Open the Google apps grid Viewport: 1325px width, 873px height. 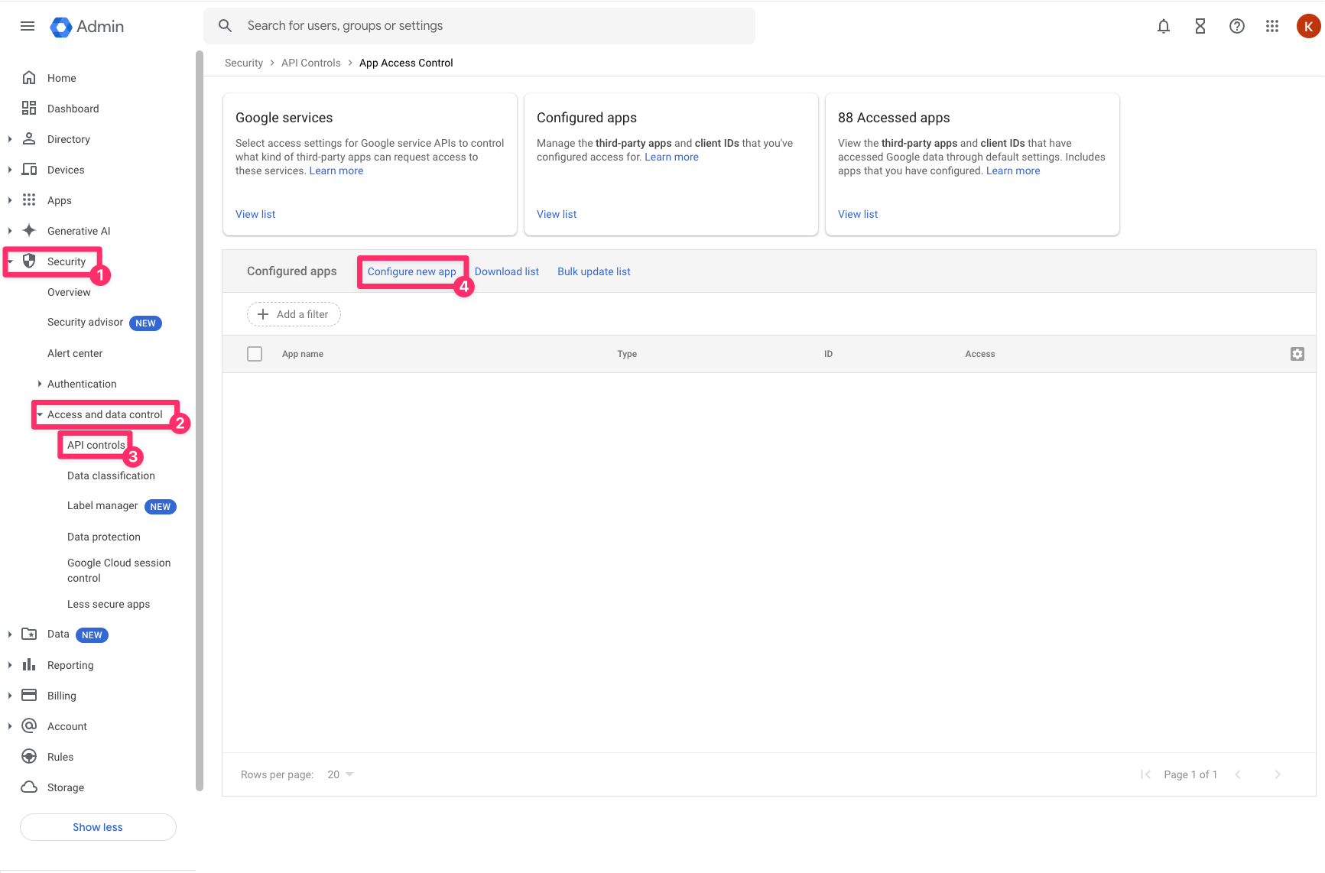tap(1272, 27)
